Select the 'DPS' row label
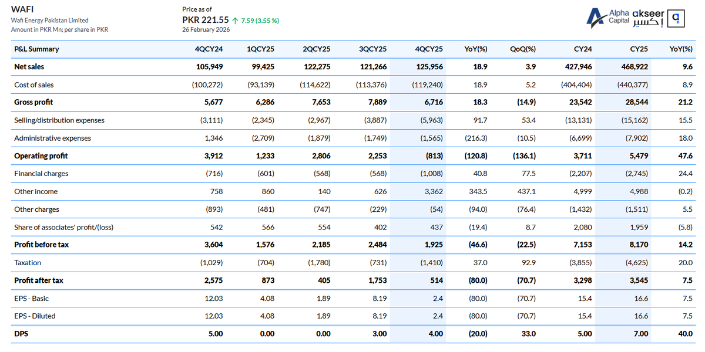Viewport: 705px width, 352px height. [21, 334]
